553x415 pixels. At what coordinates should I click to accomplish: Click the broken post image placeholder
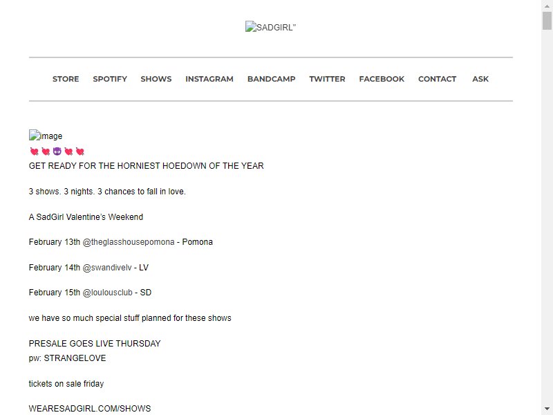(x=46, y=136)
